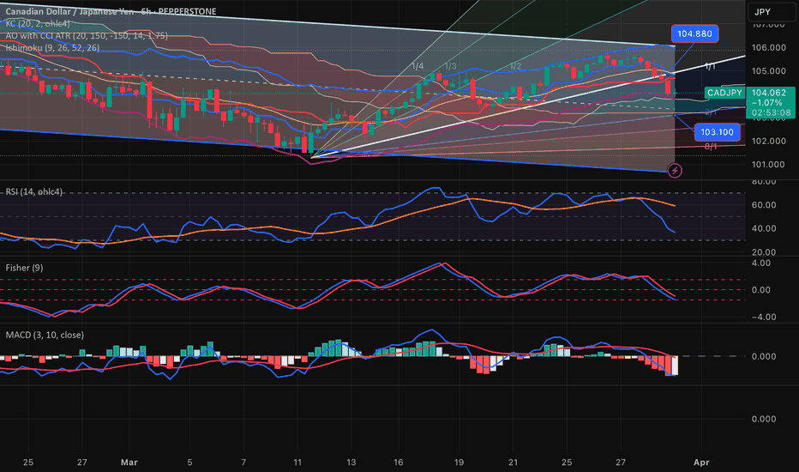This screenshot has width=799, height=472.
Task: Click the 105.000 price axis level
Action: pos(768,71)
